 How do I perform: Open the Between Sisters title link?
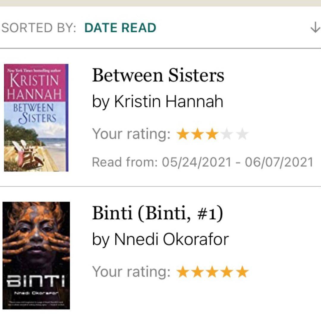coord(158,75)
